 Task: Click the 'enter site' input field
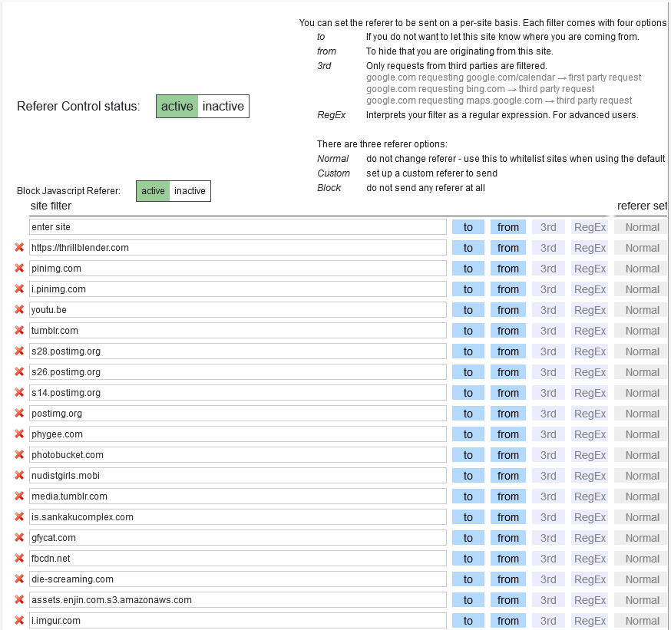(238, 226)
